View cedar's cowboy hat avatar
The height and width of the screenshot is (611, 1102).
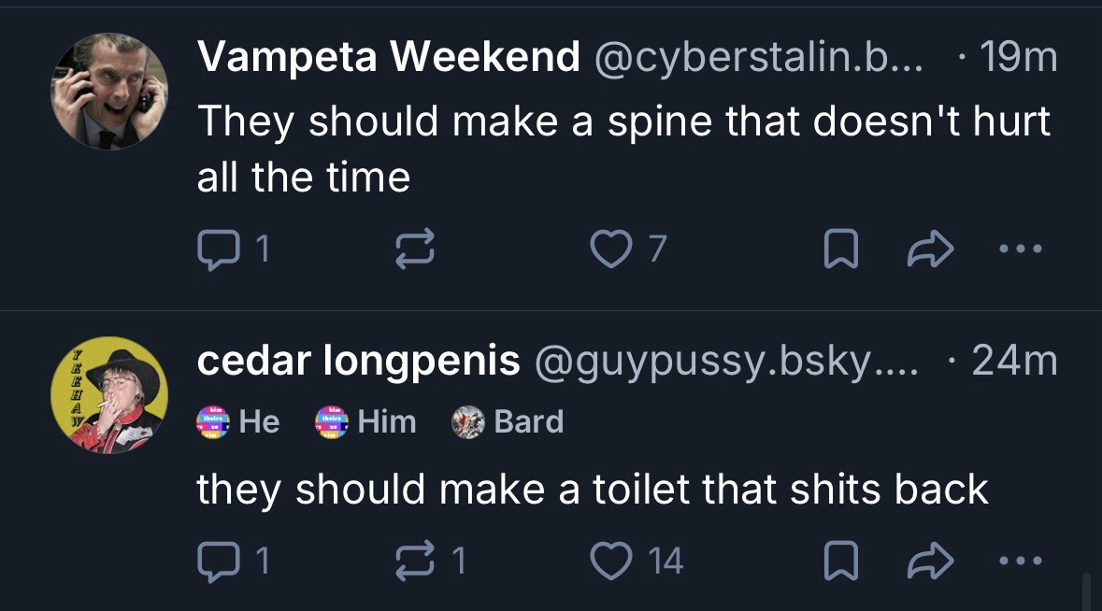coord(108,395)
